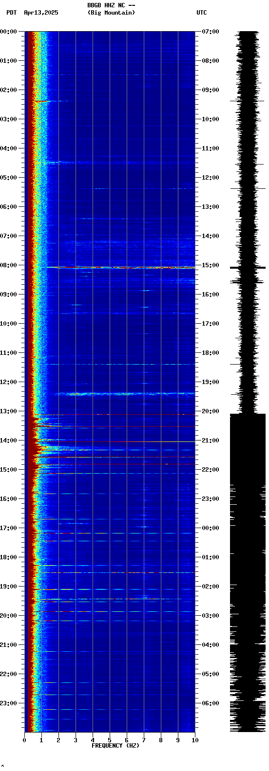Click frequency tick label 6

(x=127, y=740)
